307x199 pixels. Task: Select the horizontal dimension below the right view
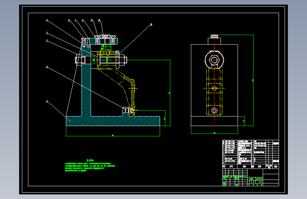[214, 133]
